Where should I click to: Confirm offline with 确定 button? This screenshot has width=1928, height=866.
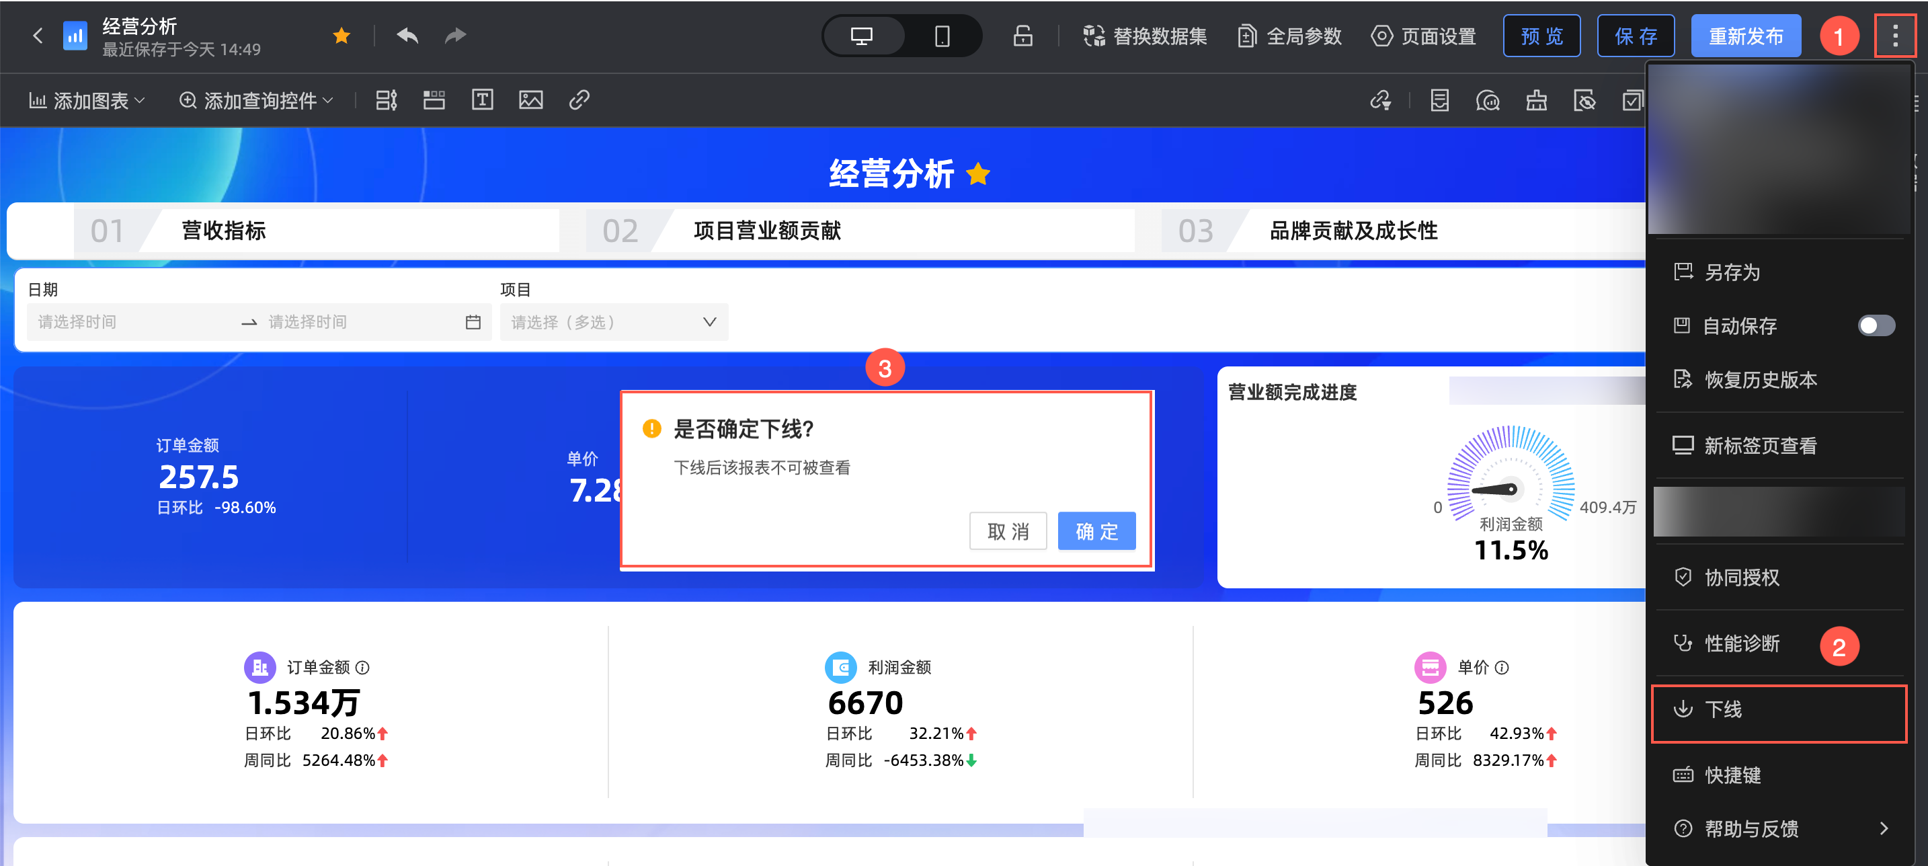tap(1096, 531)
